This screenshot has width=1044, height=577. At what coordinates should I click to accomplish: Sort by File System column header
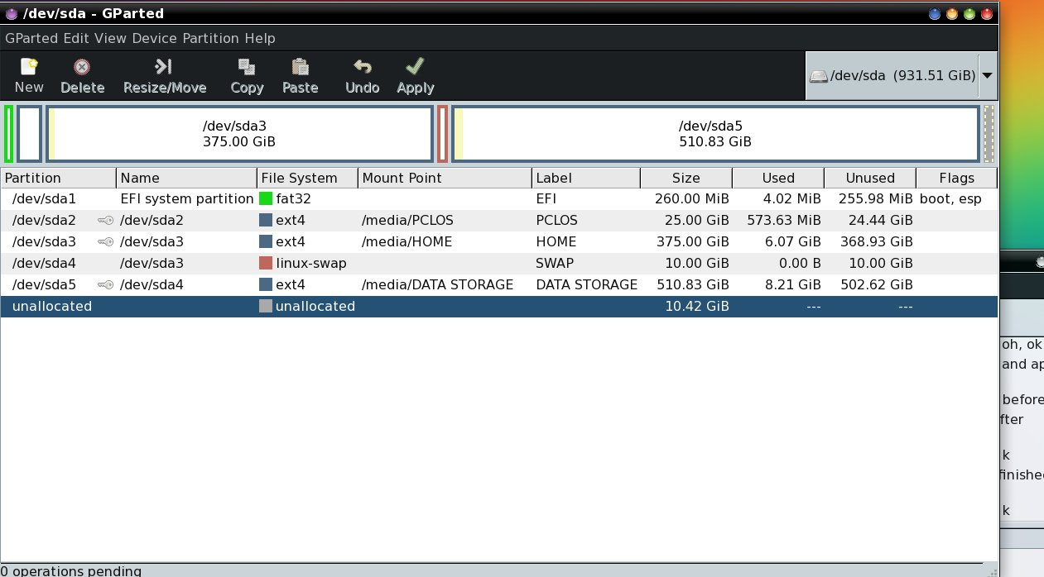[x=308, y=178]
